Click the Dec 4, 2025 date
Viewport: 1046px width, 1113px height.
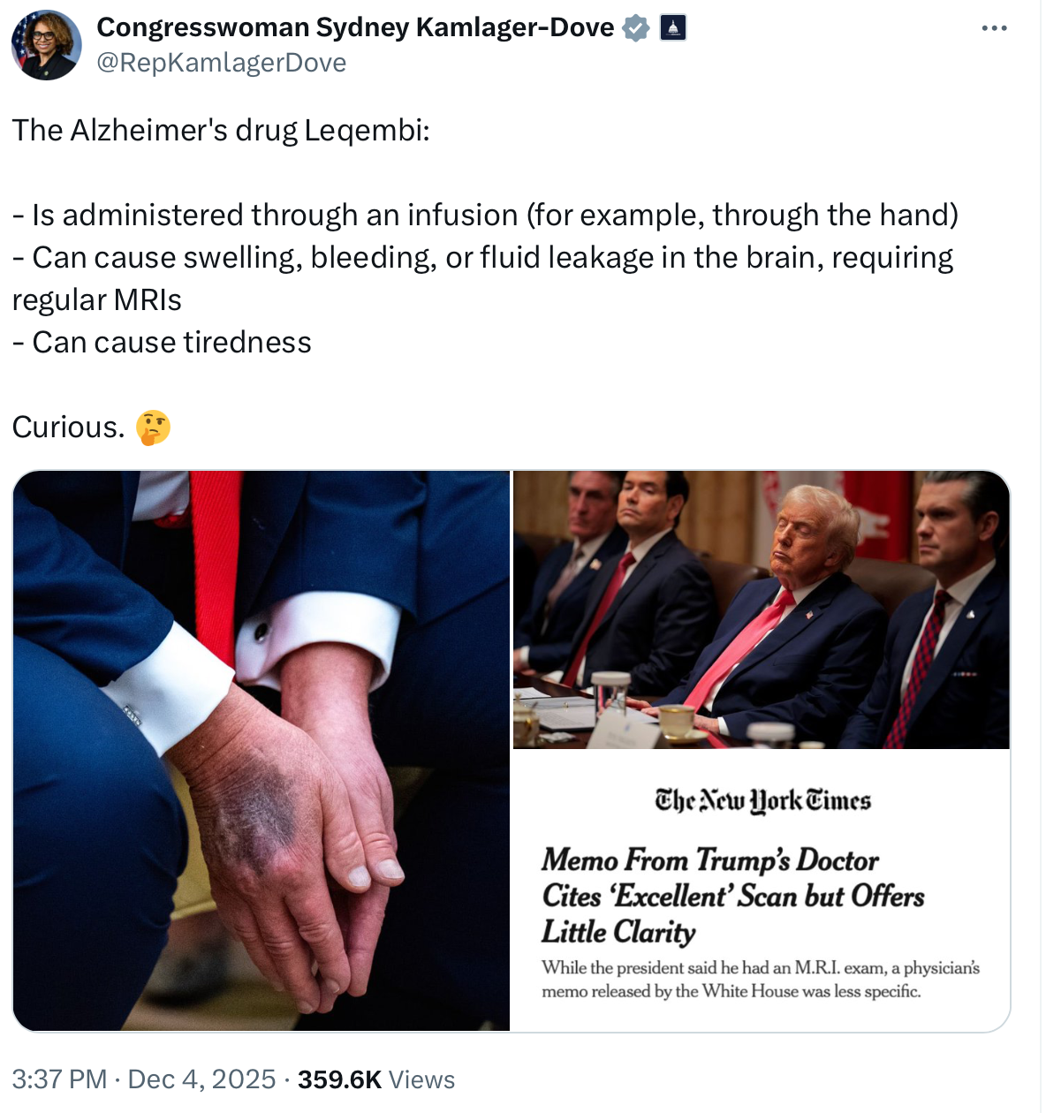pyautogui.click(x=202, y=1079)
